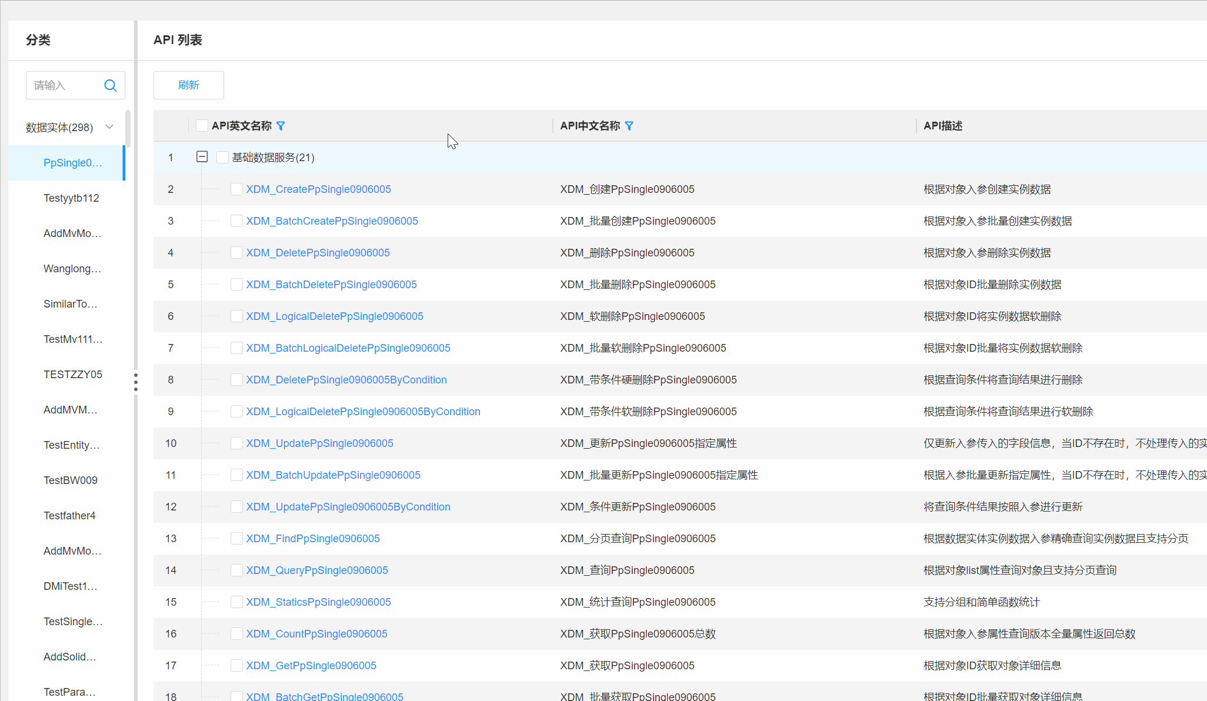Tick checkbox for XDM_DeletePpSingle0906005 row

(236, 252)
